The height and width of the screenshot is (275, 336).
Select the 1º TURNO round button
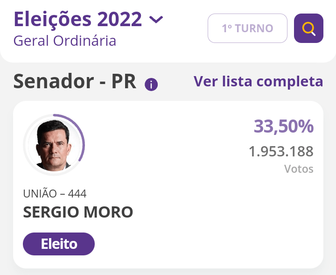coord(247,28)
